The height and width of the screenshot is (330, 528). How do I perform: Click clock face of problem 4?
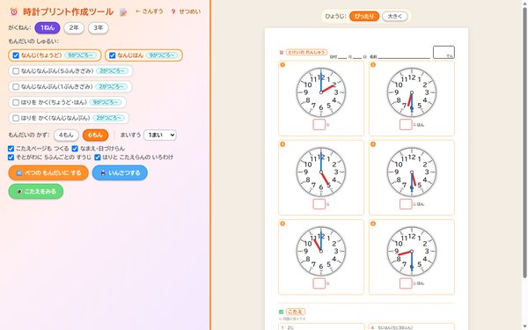[412, 172]
